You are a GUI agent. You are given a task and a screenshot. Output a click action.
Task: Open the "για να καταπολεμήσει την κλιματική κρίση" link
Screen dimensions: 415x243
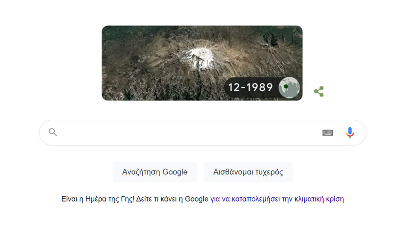277,199
